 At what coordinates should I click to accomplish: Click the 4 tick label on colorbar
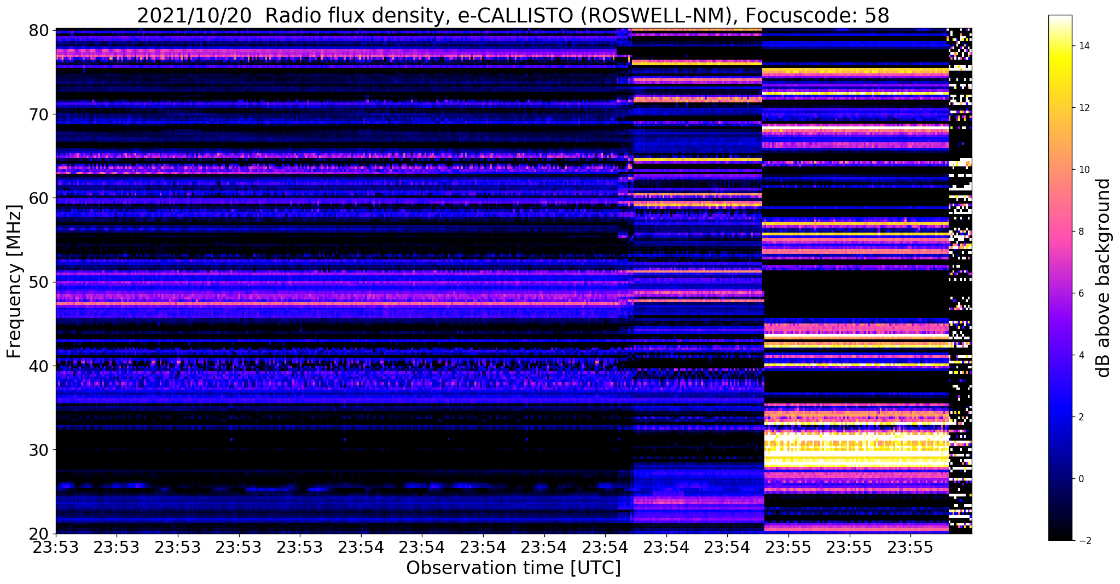tap(1080, 355)
